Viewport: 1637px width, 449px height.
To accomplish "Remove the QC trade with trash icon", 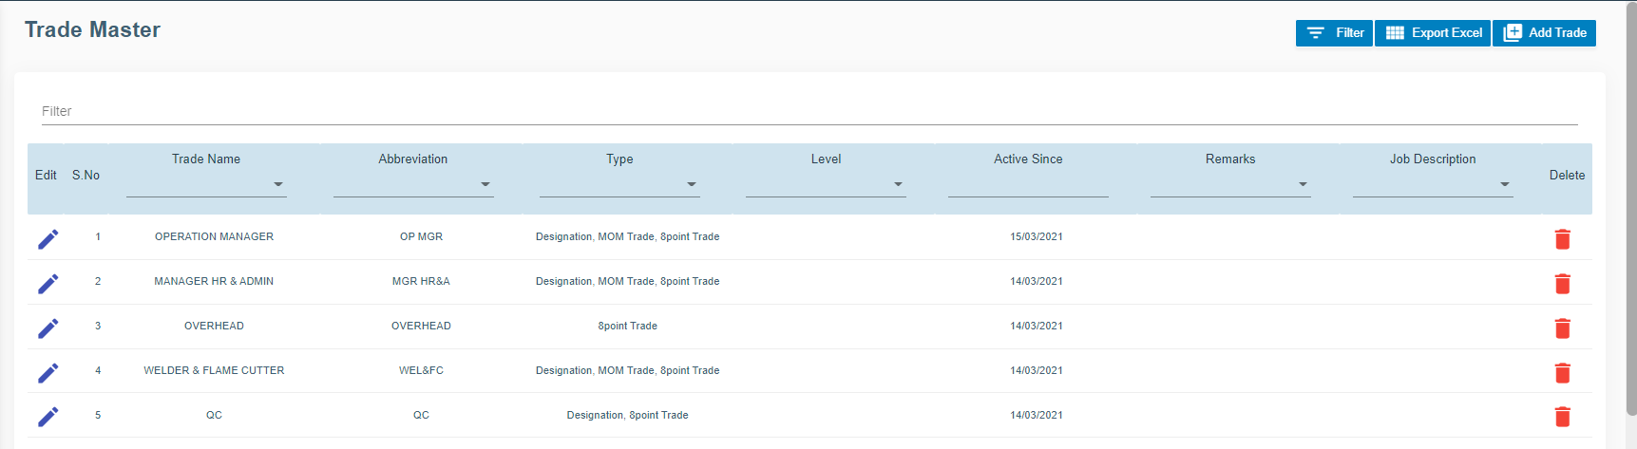I will click(x=1562, y=416).
